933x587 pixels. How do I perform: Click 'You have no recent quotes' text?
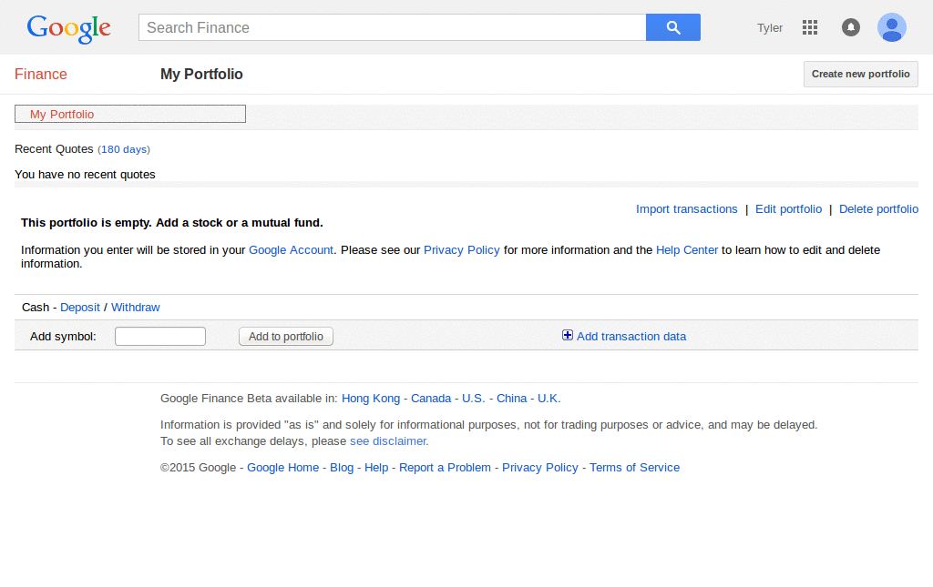tap(85, 175)
